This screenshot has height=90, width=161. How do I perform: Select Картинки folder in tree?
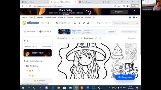coord(37,80)
